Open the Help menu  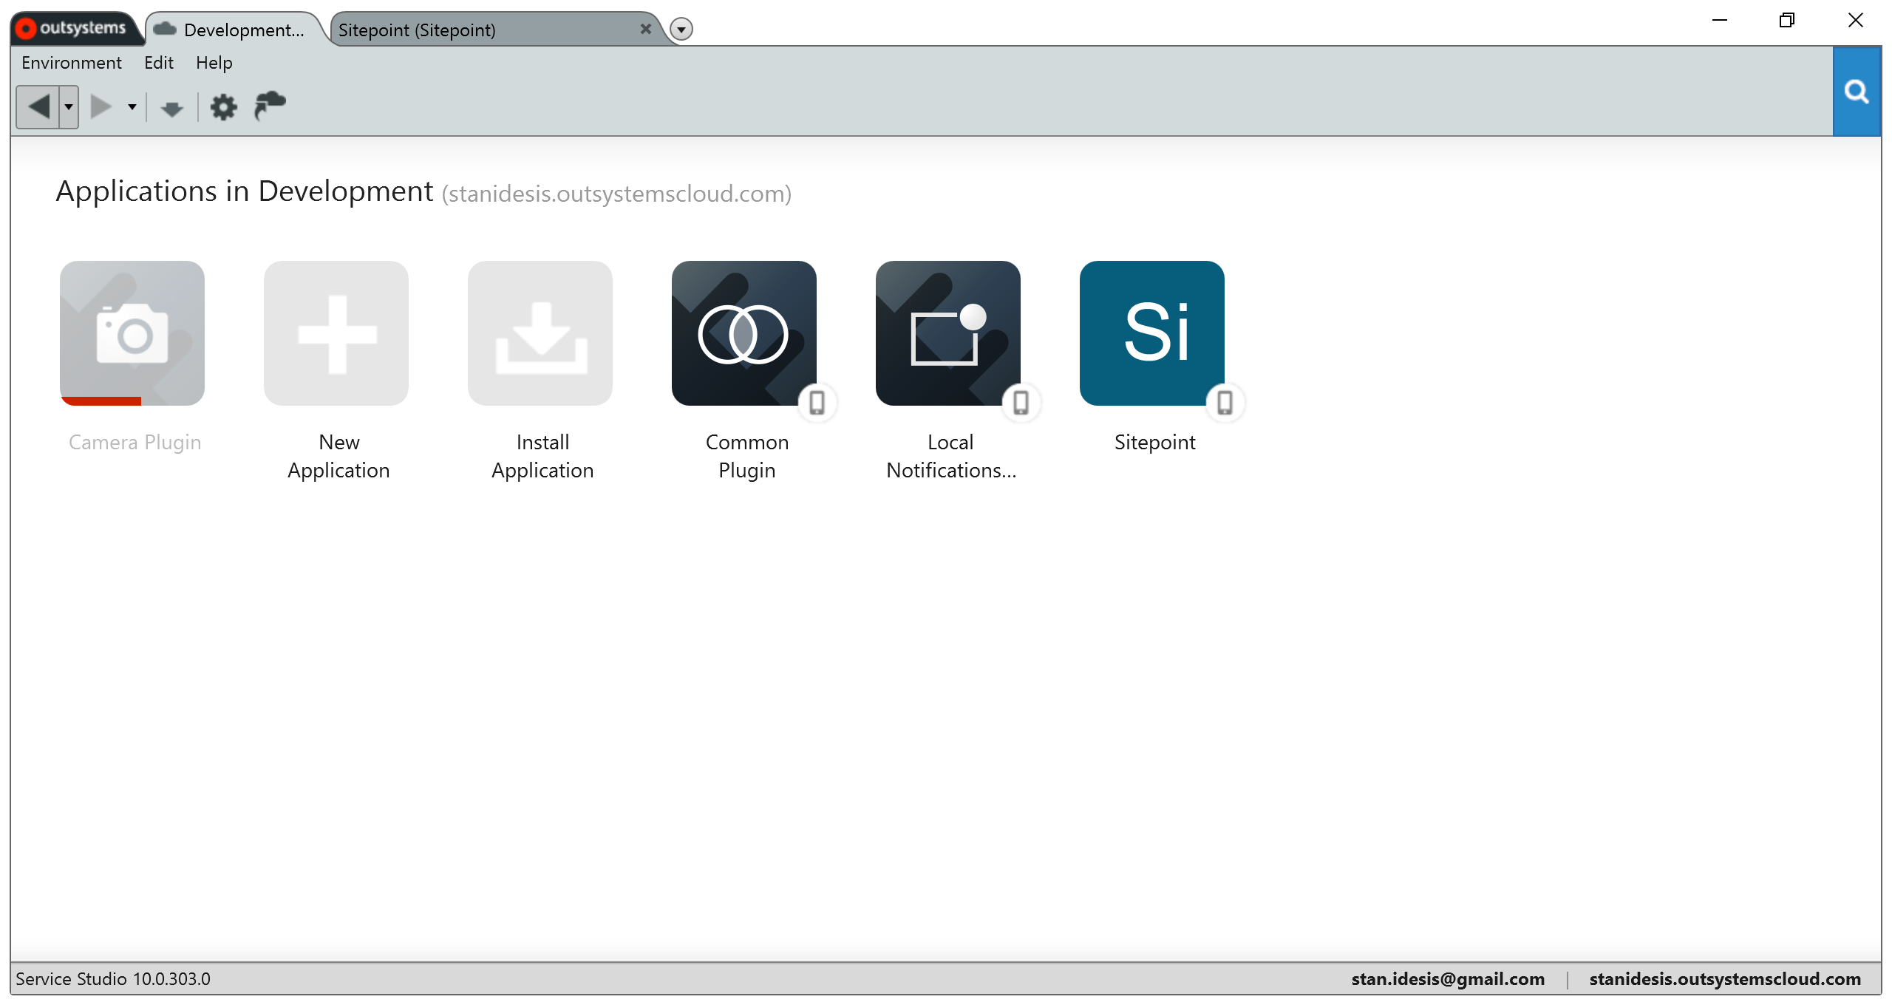pos(214,63)
